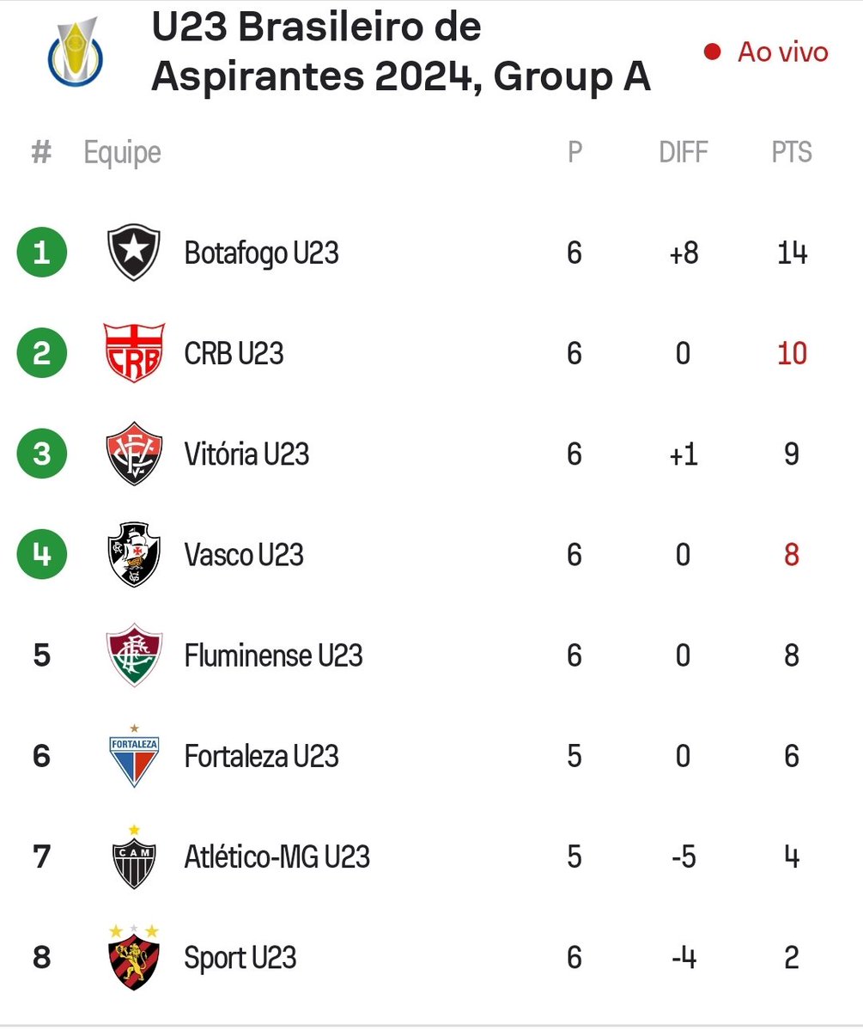863x1030 pixels.
Task: Click the green position 1 badge
Action: [x=41, y=253]
